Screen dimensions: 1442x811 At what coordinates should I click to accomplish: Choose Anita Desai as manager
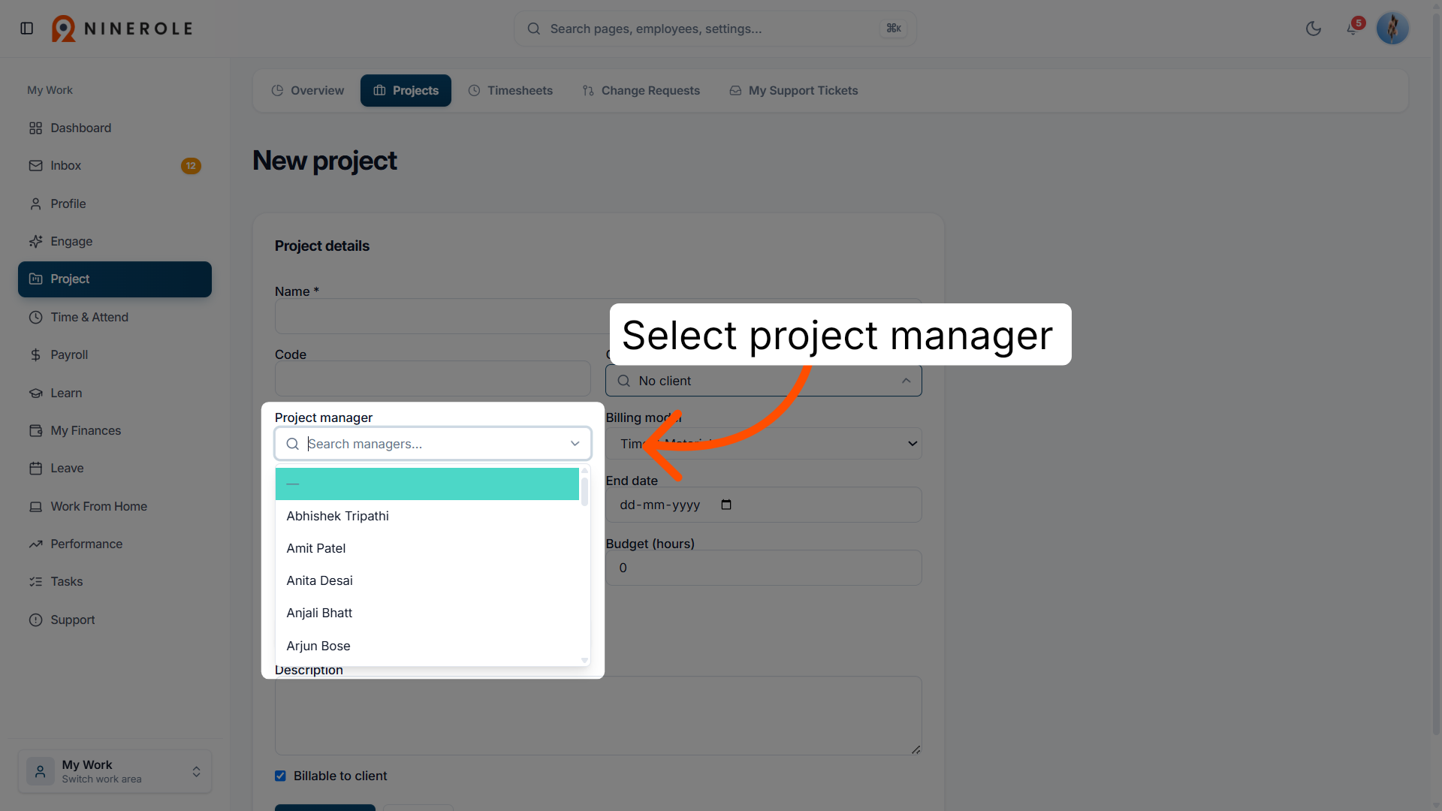click(427, 581)
